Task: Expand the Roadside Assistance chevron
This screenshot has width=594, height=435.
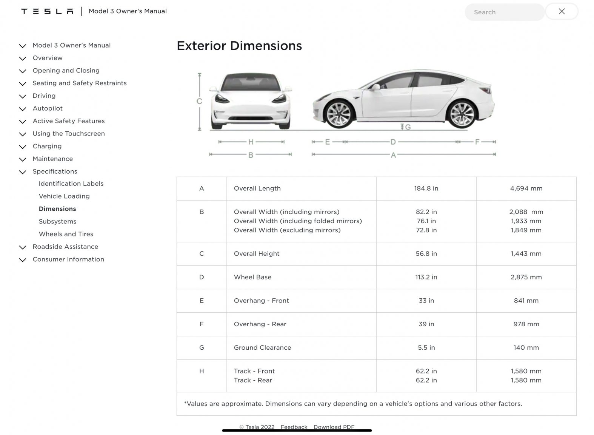Action: click(23, 247)
